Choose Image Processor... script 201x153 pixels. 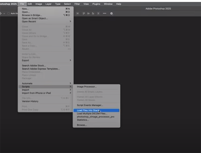click(96, 87)
